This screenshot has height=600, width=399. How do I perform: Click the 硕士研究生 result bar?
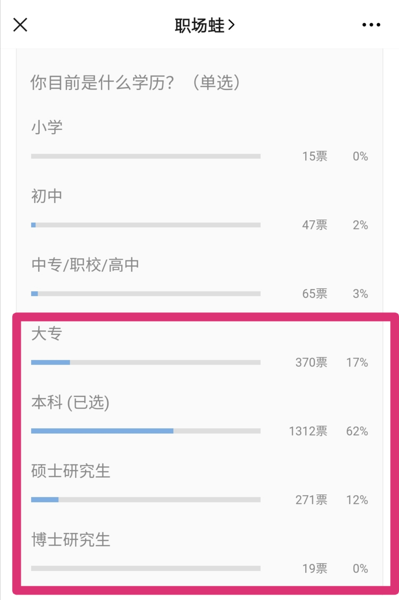tap(146, 500)
